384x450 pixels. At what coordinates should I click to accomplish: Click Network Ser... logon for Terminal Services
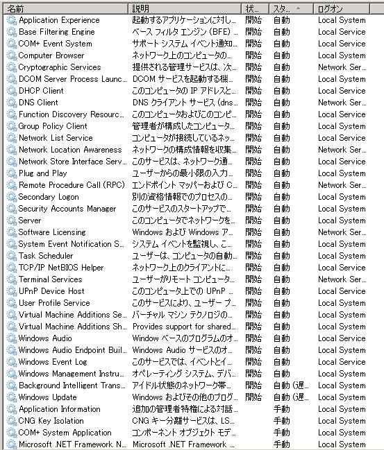[x=342, y=279]
